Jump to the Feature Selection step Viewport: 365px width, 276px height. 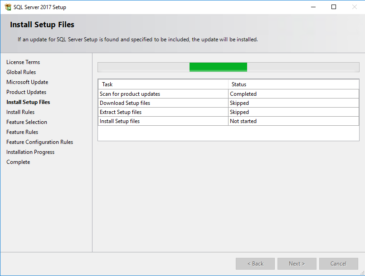tap(27, 122)
